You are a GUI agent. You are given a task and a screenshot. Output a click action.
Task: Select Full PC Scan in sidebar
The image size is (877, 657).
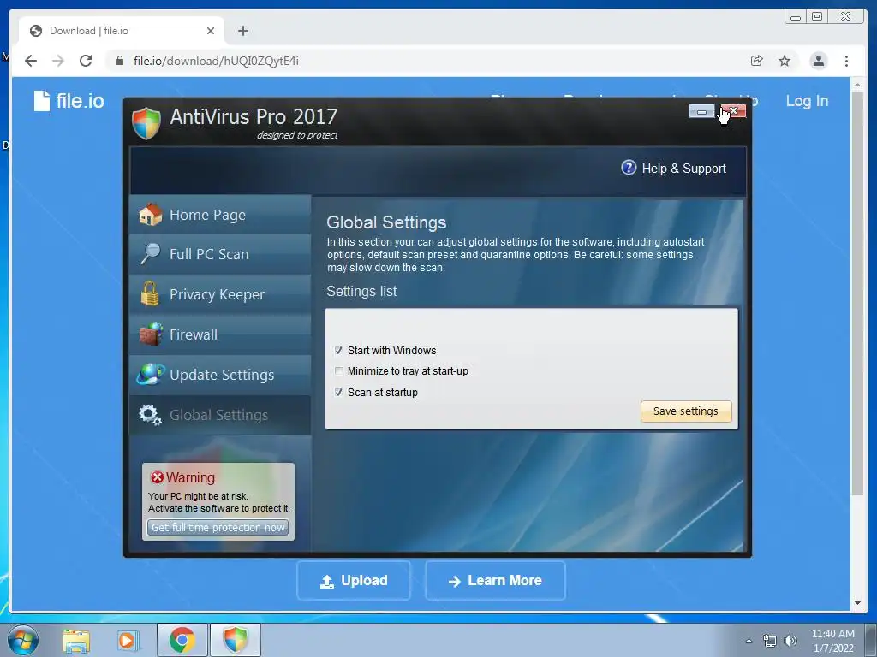(x=220, y=254)
